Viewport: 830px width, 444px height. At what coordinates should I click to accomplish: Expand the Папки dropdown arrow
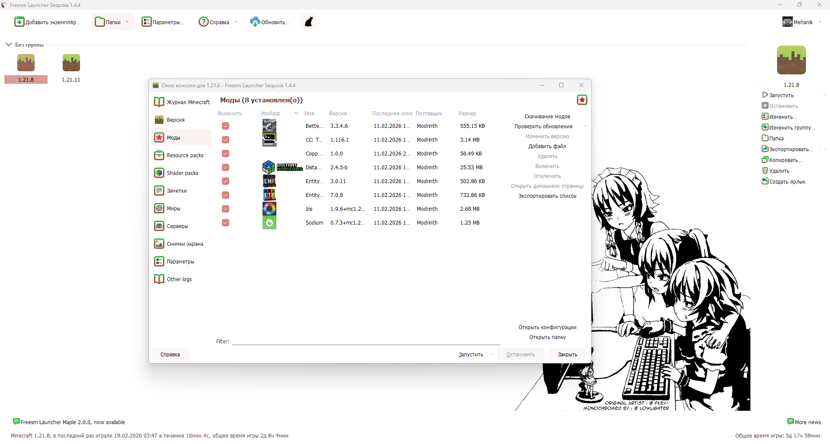click(x=127, y=22)
